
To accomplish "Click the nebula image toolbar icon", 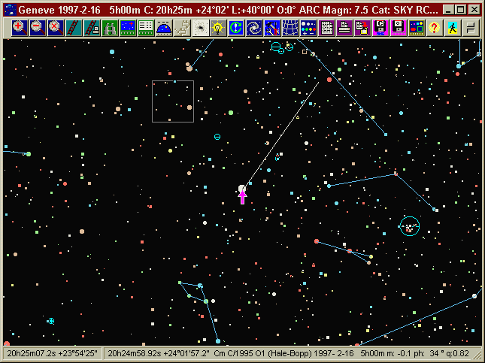I will 200,28.
